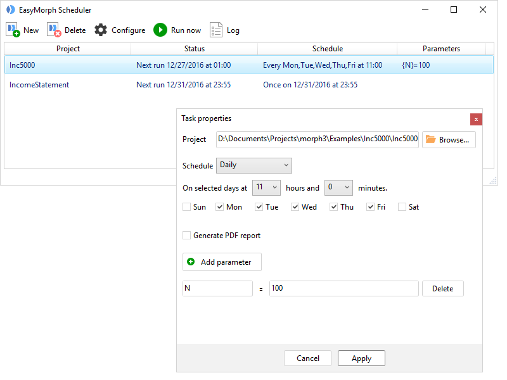Click the Parameters column header
The image size is (507, 380).
click(441, 49)
